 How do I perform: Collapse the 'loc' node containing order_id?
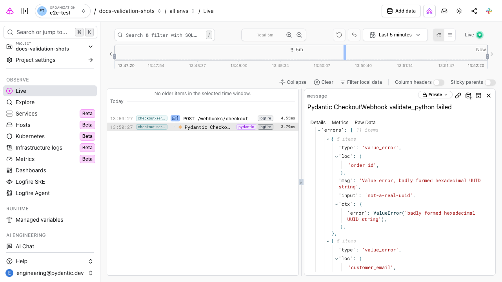(336, 156)
